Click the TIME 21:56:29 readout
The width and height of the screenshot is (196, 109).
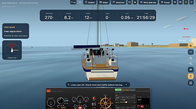click(146, 16)
